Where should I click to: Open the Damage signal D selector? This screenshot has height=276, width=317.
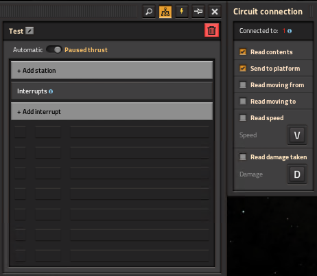297,174
